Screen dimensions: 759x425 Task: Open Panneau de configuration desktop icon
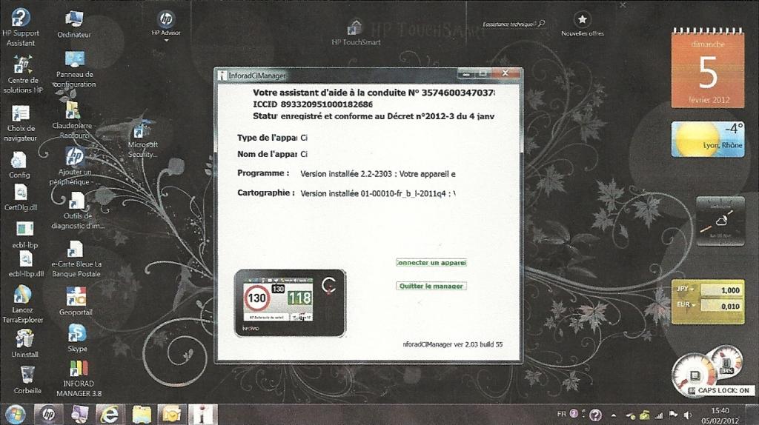75,70
